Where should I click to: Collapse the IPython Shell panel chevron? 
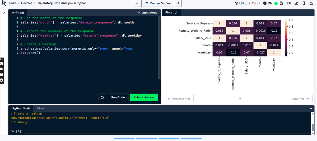tap(310, 108)
